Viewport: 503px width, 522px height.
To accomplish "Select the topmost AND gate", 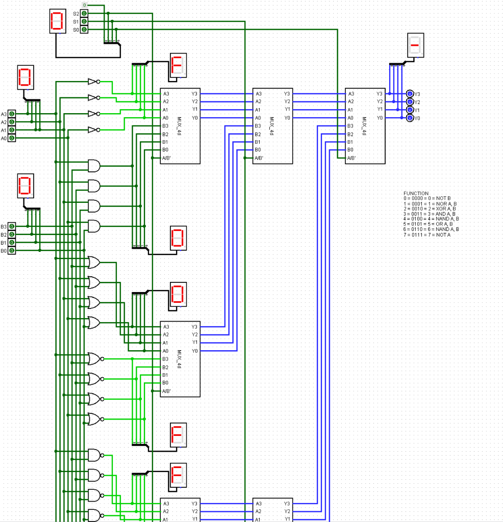I will [94, 166].
